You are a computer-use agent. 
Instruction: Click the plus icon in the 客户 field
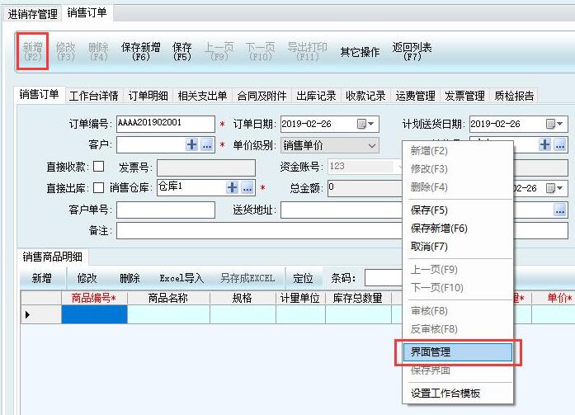point(191,145)
